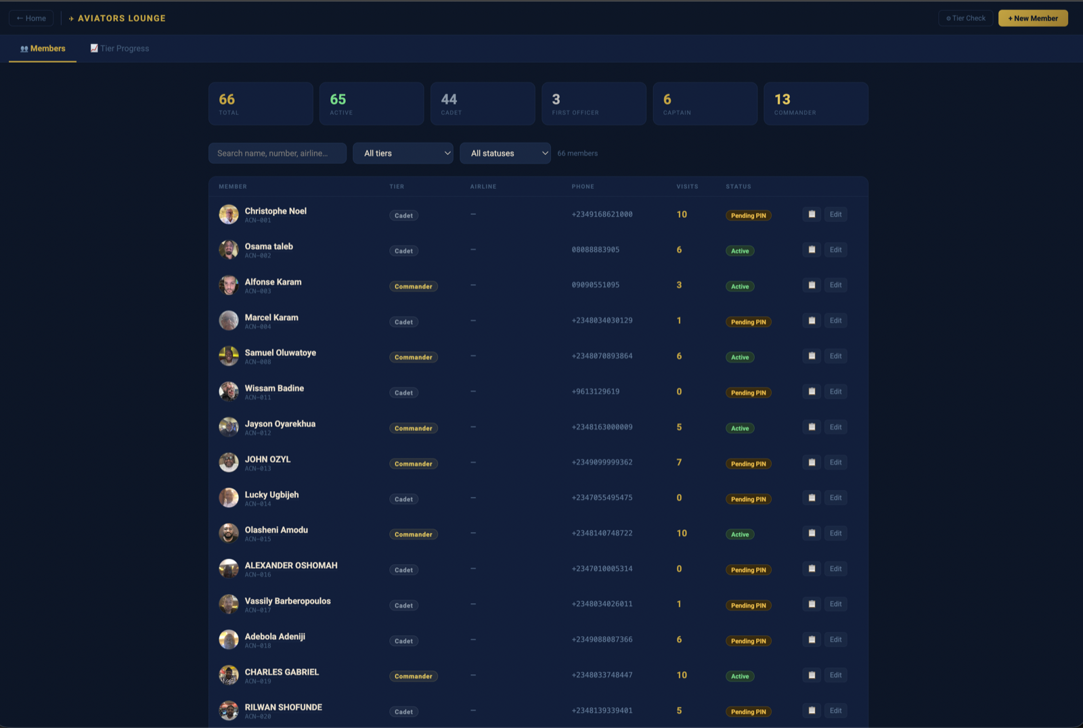Edit Wissam Badine's record

836,392
